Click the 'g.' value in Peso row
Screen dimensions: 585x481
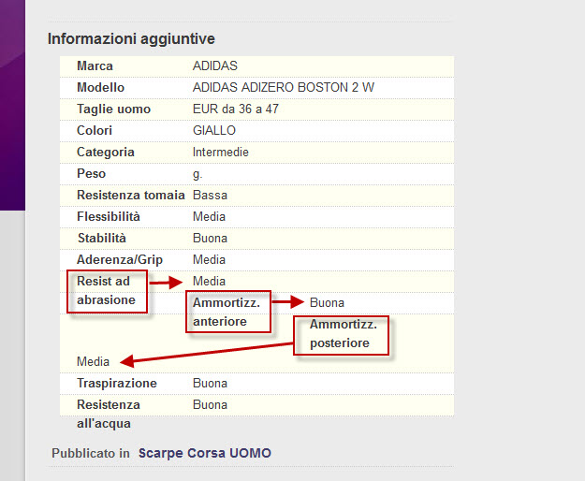[197, 174]
